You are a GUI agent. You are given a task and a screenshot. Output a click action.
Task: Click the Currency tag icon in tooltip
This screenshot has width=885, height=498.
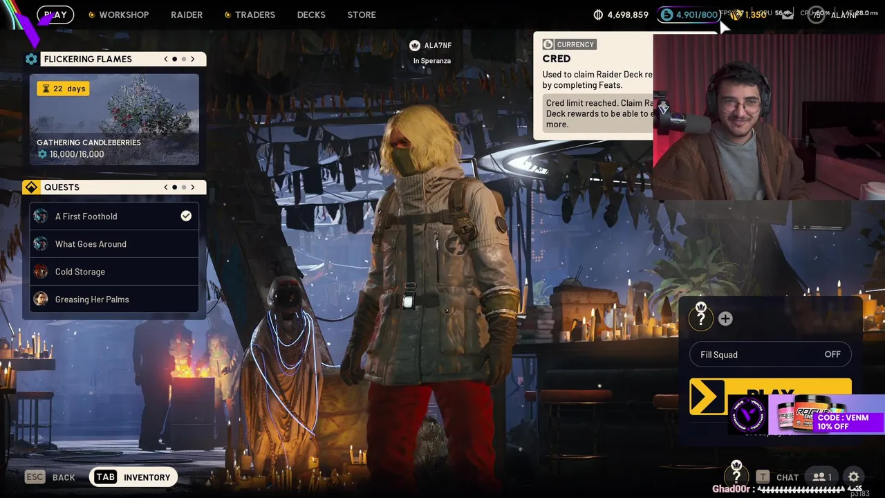pos(548,44)
